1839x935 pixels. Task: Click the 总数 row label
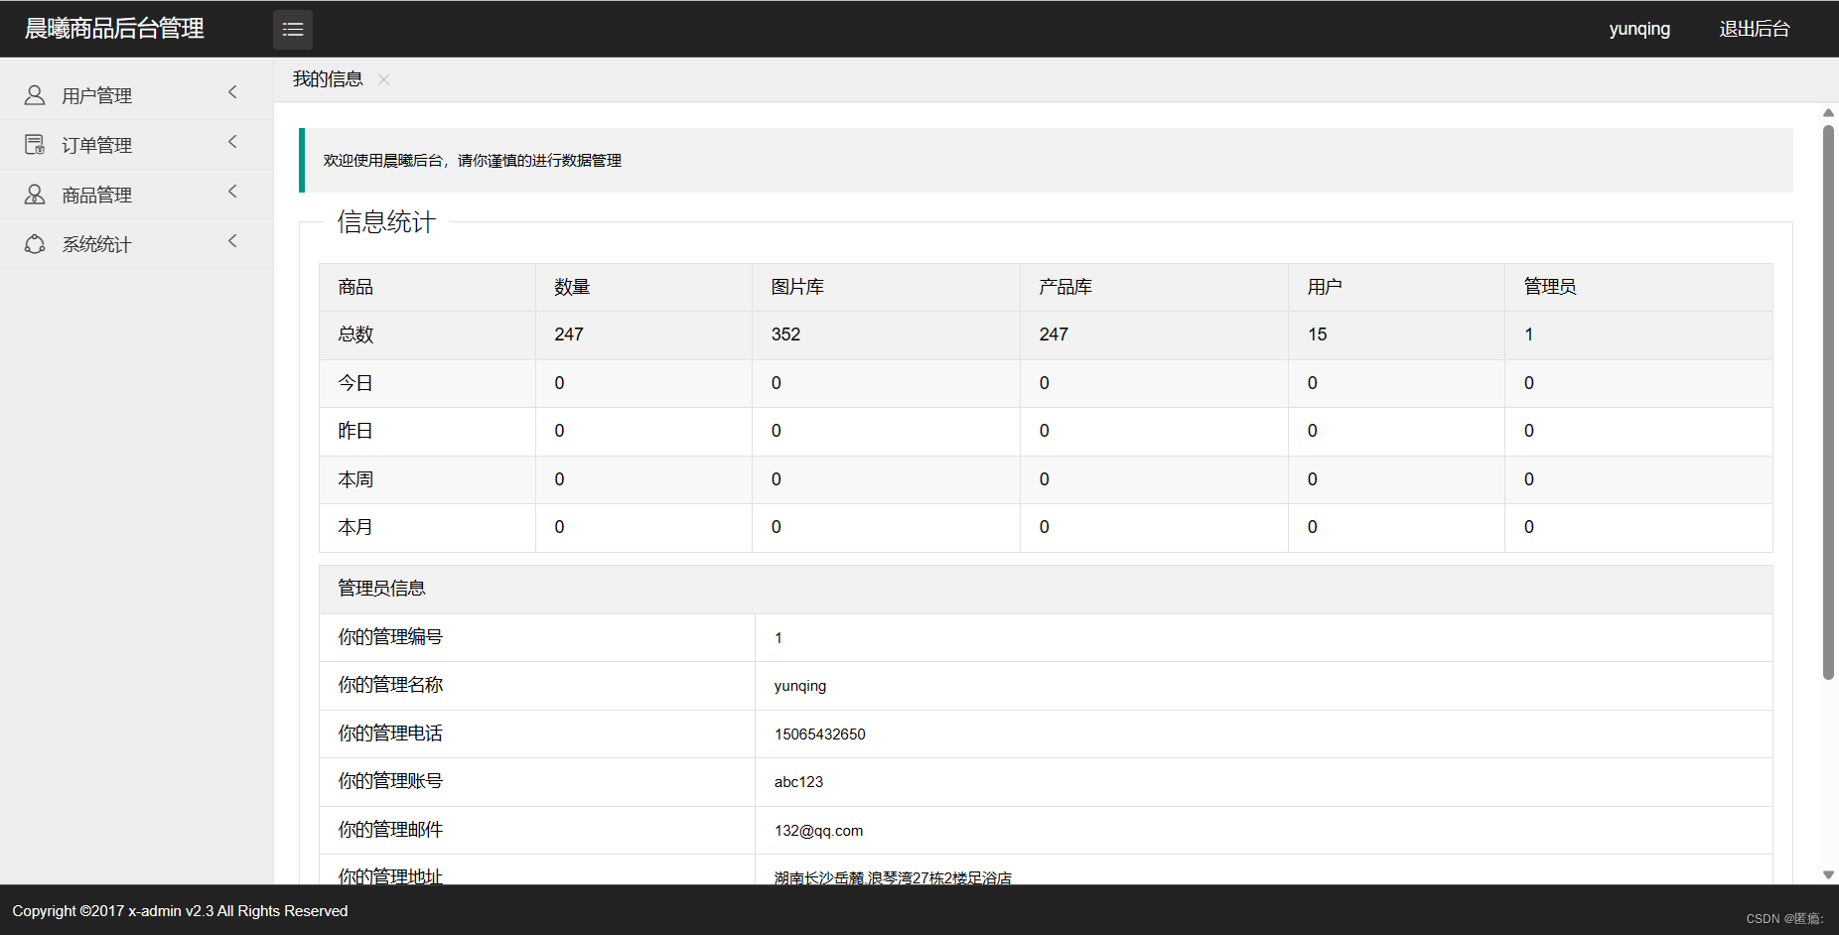355,334
